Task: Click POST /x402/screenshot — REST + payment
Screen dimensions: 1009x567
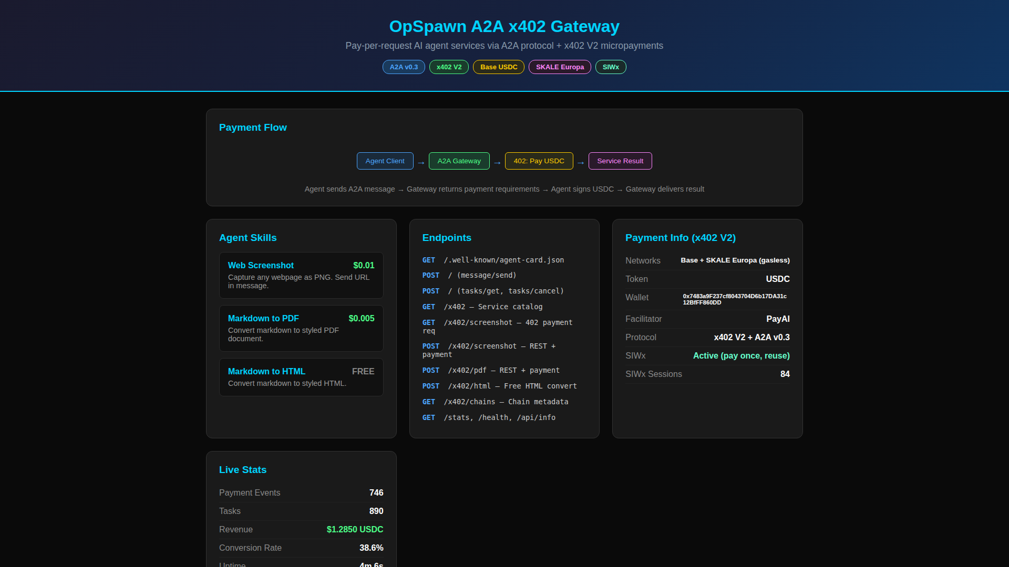Action: coord(489,350)
